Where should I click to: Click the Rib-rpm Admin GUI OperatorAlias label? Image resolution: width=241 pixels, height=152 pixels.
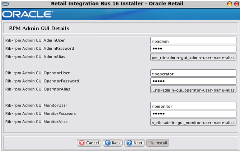click(38, 89)
